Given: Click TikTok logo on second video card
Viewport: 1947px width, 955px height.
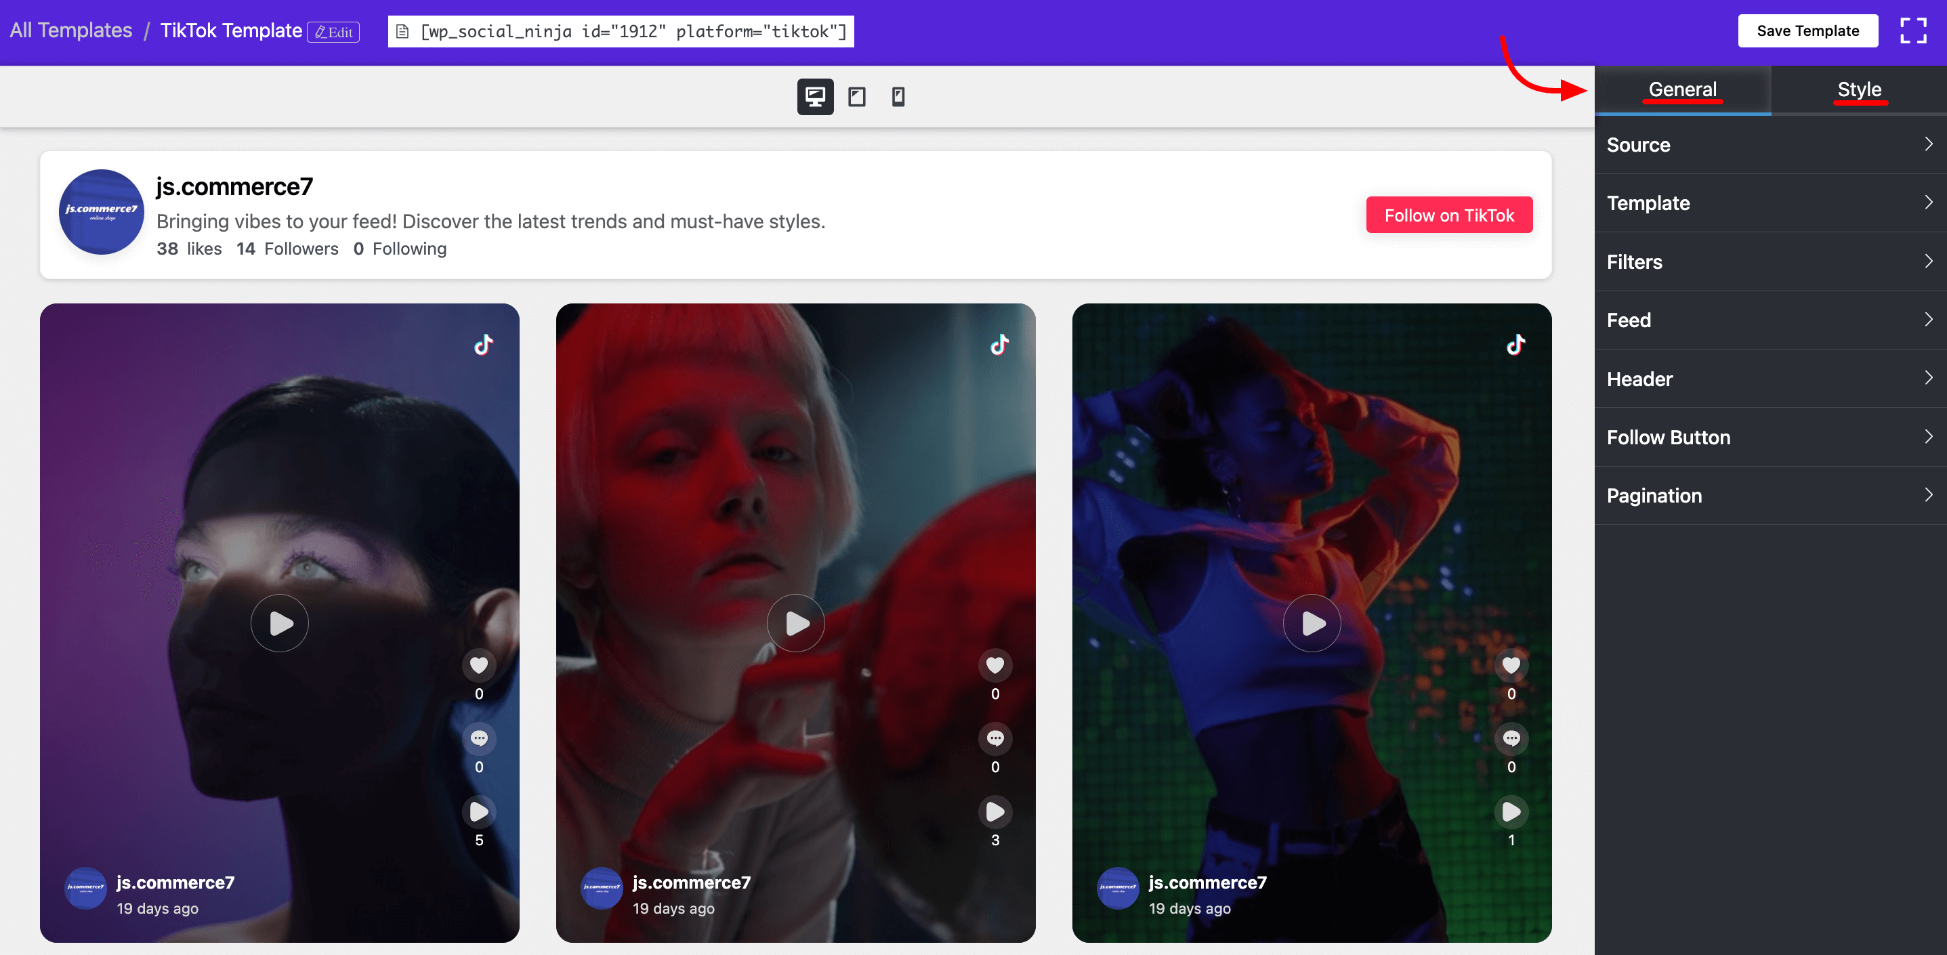Looking at the screenshot, I should point(1000,345).
